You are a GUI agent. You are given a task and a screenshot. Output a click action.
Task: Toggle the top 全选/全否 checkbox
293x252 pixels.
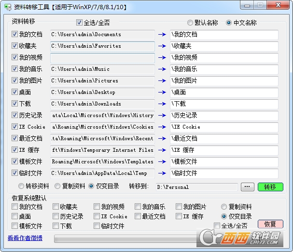[x=80, y=23]
